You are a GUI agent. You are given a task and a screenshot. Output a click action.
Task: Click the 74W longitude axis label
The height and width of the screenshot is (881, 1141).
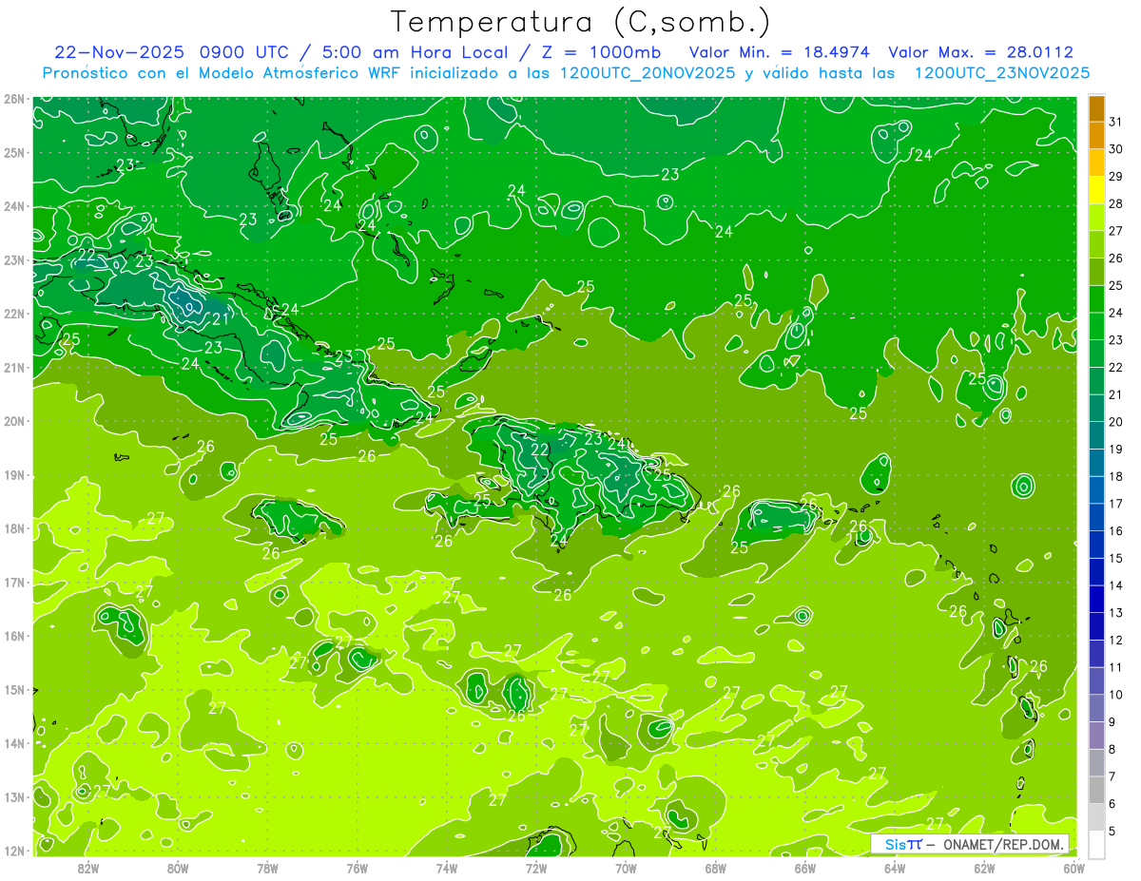pyautogui.click(x=447, y=868)
